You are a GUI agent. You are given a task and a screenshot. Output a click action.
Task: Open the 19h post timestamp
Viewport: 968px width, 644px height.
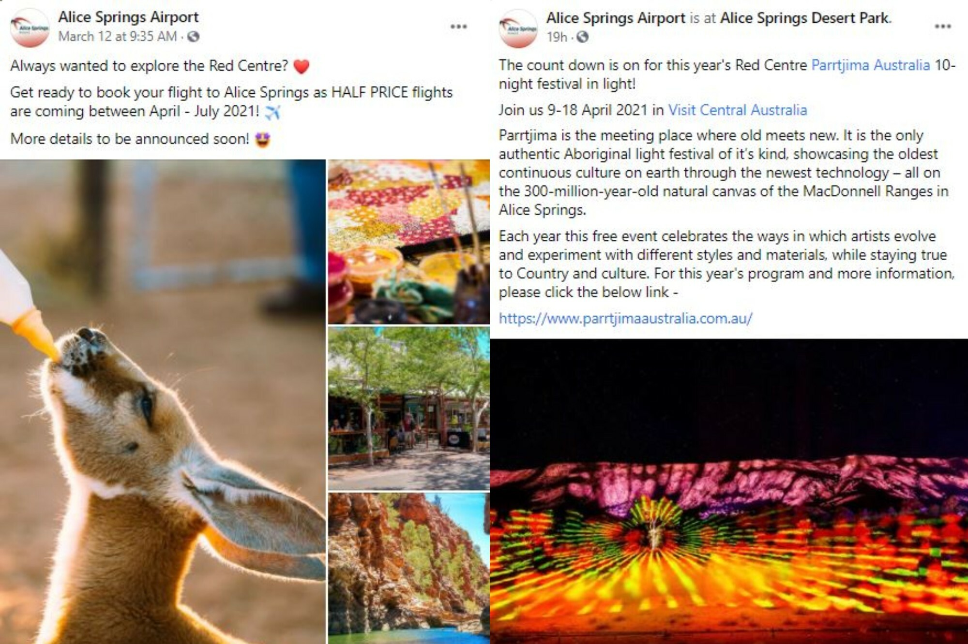tap(557, 37)
